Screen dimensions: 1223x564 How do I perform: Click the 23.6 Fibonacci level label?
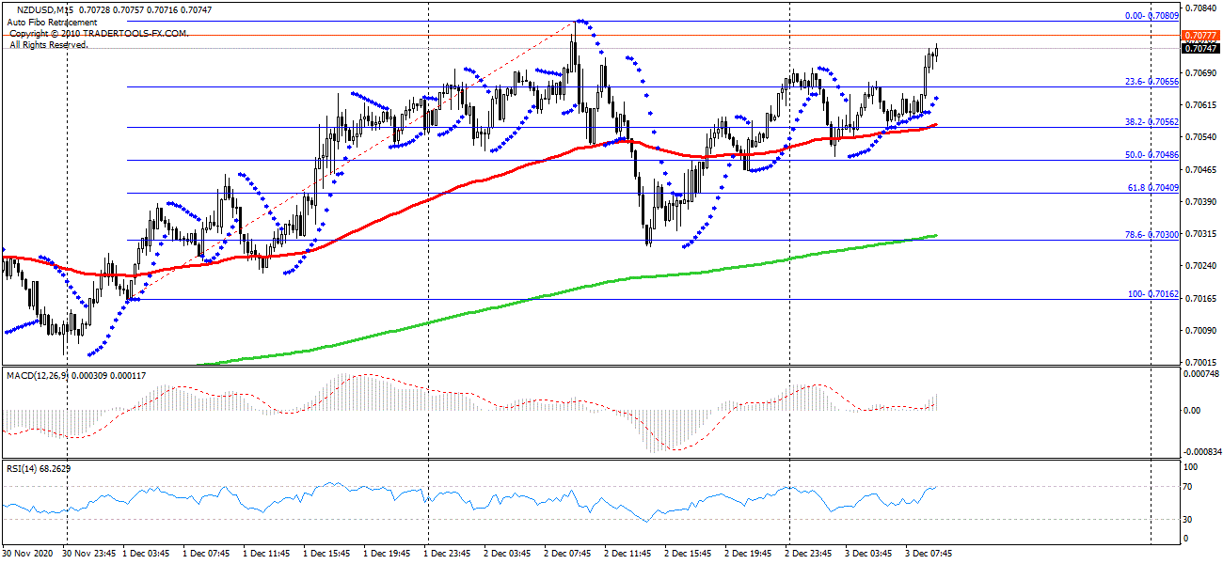pos(1152,82)
